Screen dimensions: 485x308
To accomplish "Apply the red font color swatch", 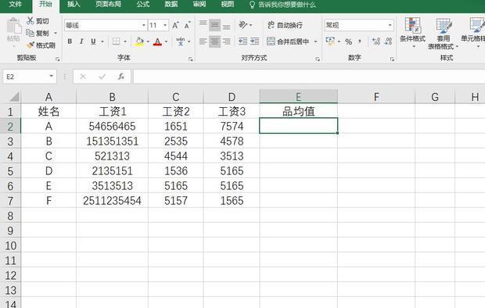I will click(157, 41).
